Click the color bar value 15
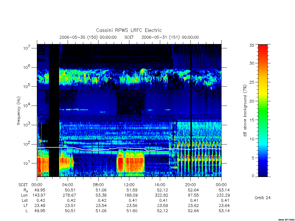This screenshot has height=221, width=295. [252, 120]
